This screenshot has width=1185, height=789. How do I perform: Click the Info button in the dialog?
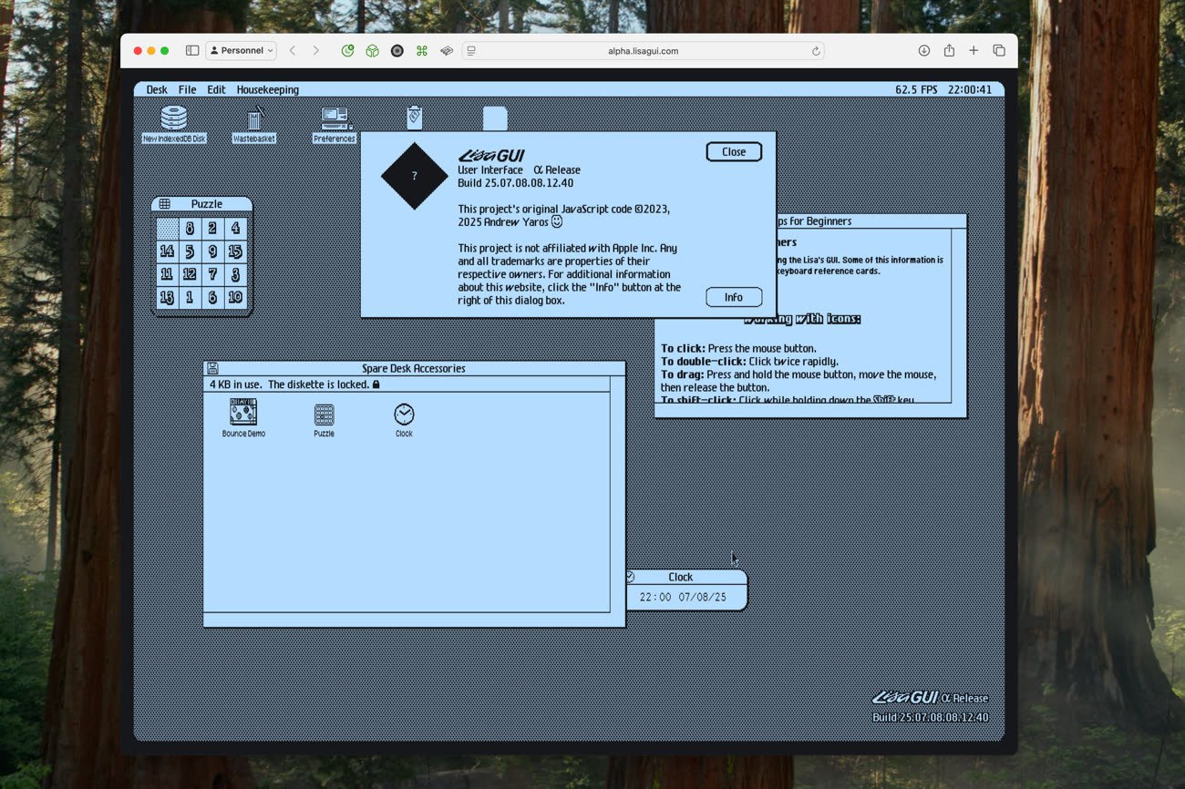point(734,297)
